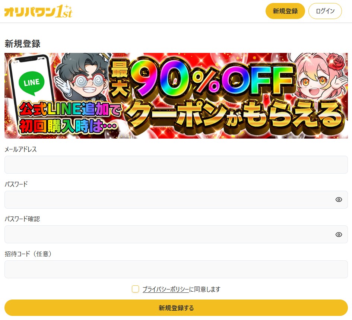The height and width of the screenshot is (320, 352).
Task: Open the ログイン page
Action: point(325,11)
